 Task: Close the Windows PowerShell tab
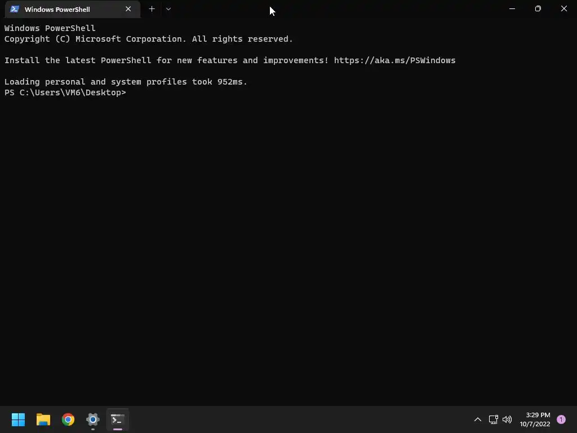point(128,9)
